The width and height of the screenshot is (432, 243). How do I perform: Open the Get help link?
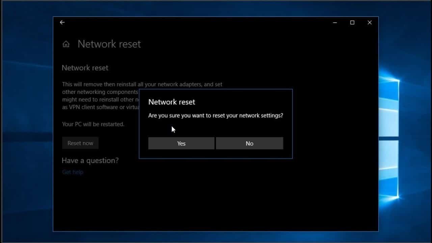(73, 172)
